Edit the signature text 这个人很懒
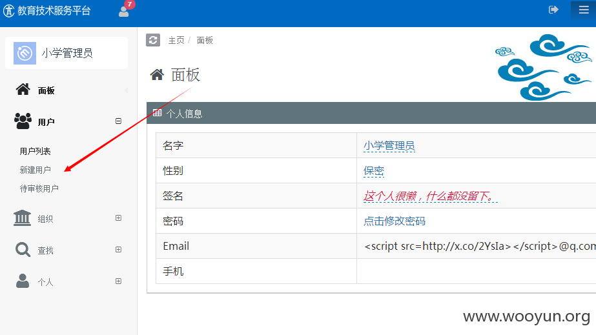Viewport: 596px width, 335px height. (430, 196)
